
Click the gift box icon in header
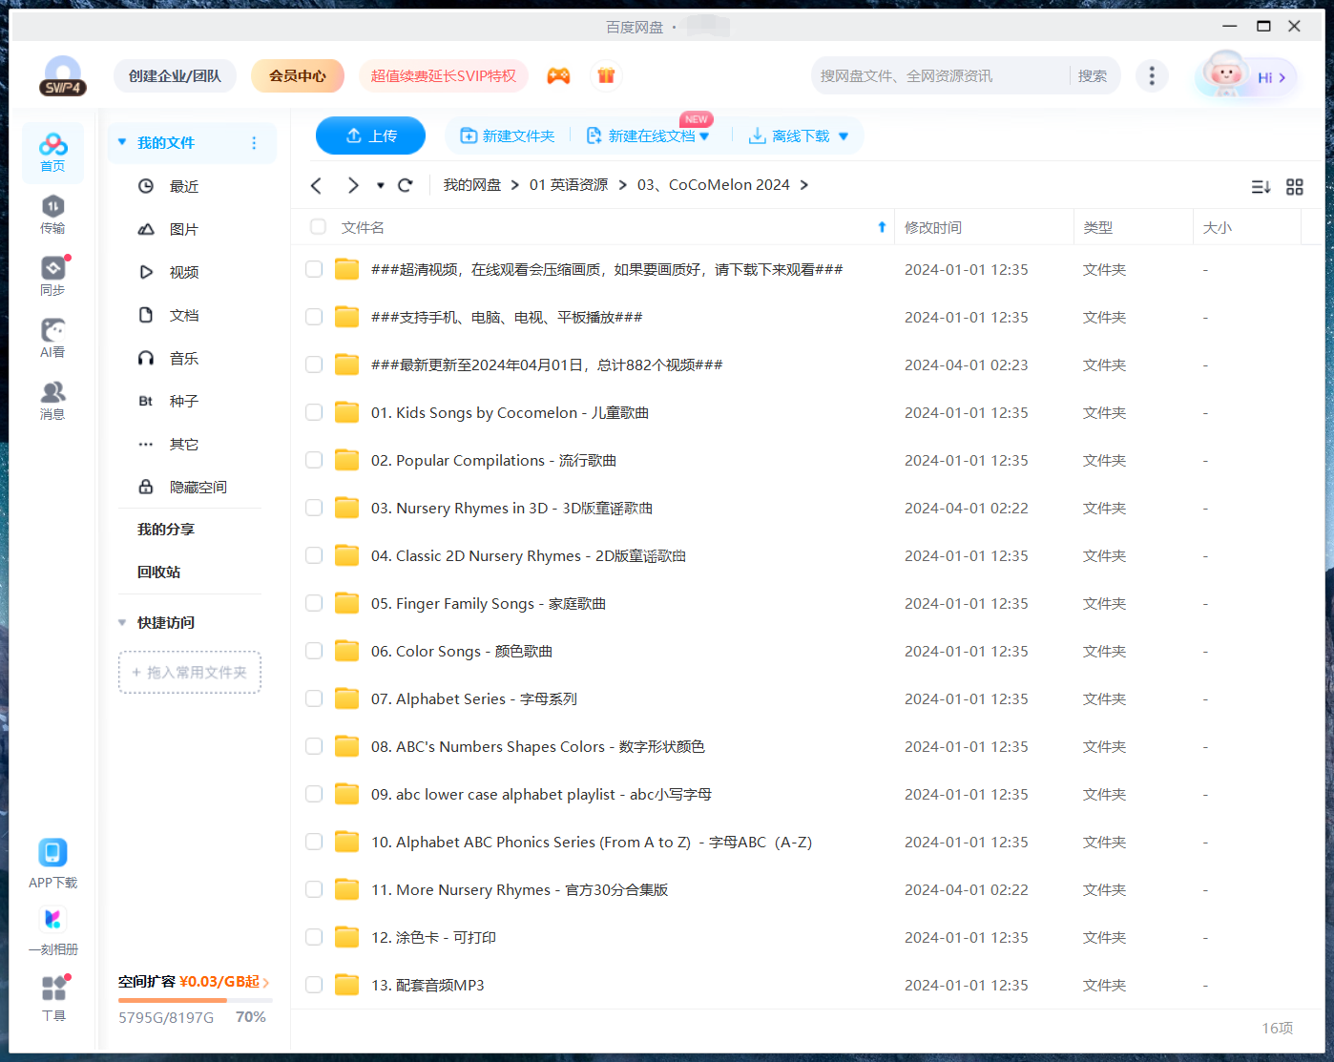[x=606, y=76]
